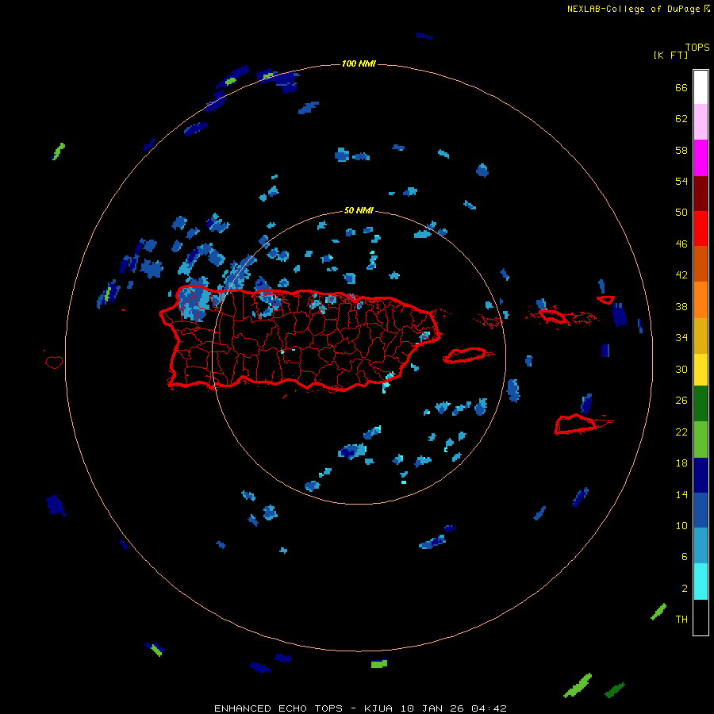Click the TOPS legend title
This screenshot has height=714, width=714.
pos(697,47)
